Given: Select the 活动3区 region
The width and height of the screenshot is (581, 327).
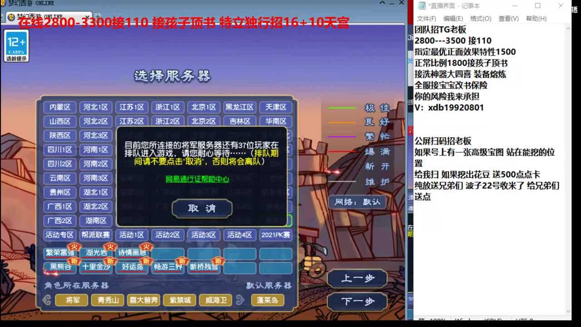Looking at the screenshot, I should pyautogui.click(x=203, y=235).
